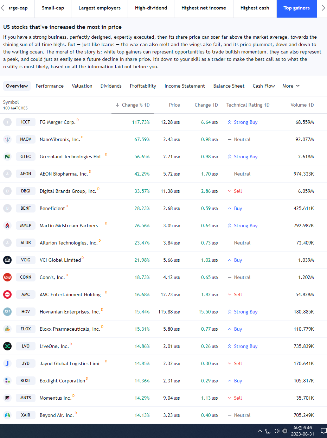Switch to the High-dividend tab
The image size is (327, 438).
(151, 8)
